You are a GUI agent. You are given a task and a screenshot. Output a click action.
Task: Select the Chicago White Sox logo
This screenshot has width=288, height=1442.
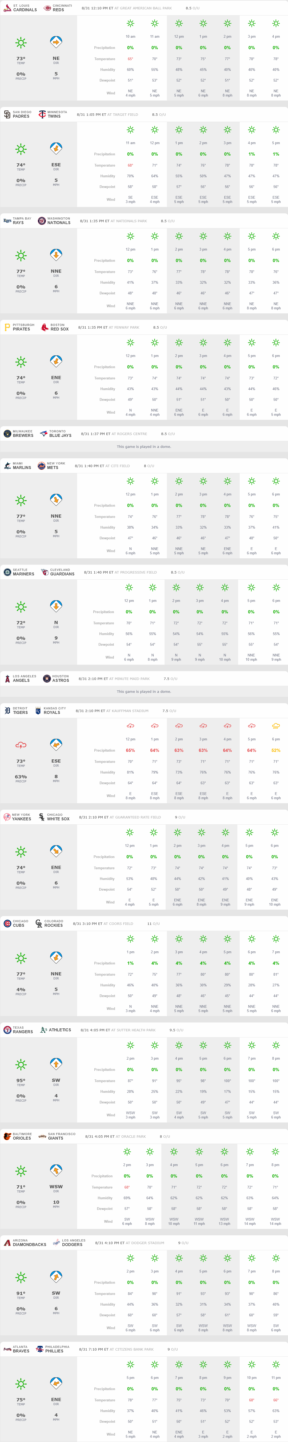tap(41, 817)
